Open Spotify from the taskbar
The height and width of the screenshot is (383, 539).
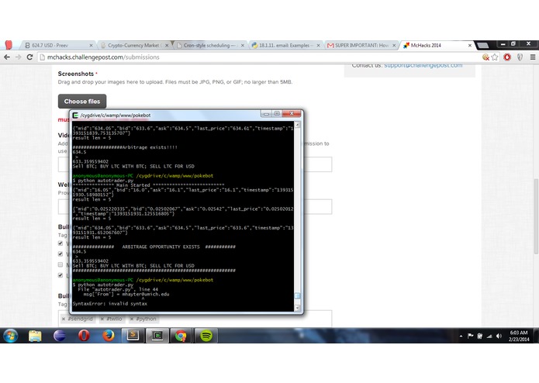click(x=206, y=336)
